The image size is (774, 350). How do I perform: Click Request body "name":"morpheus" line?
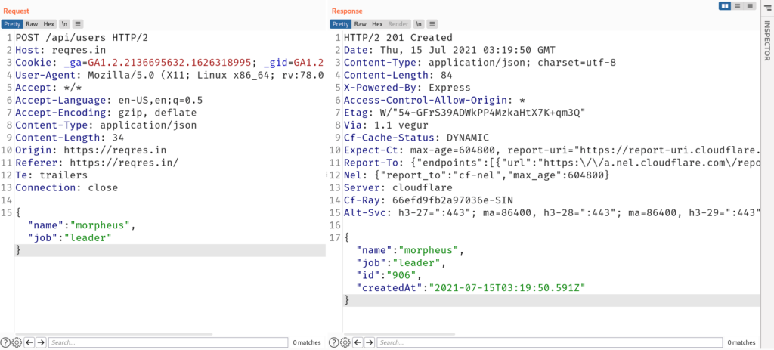point(82,225)
